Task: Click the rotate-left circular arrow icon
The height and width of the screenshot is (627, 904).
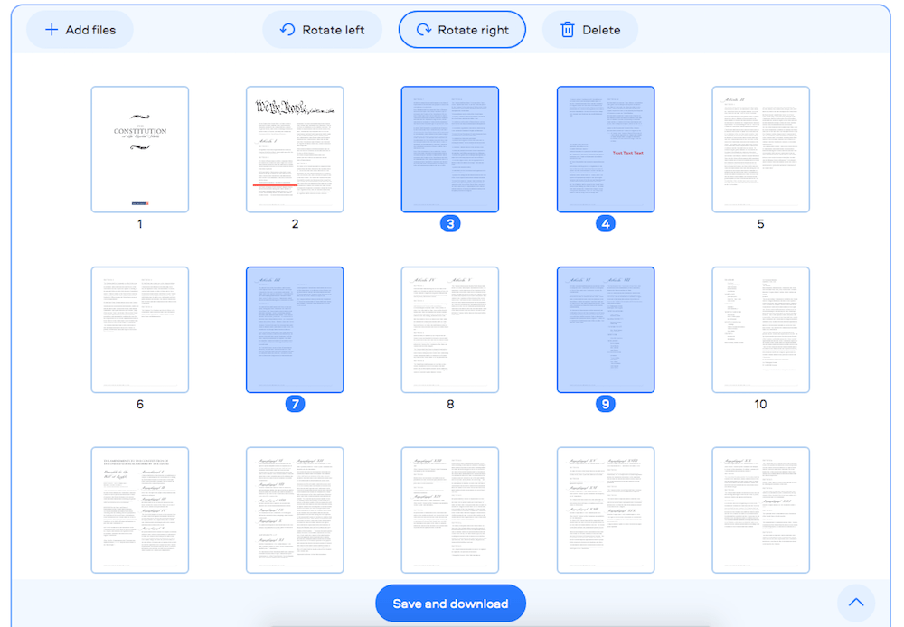Action: [x=287, y=29]
